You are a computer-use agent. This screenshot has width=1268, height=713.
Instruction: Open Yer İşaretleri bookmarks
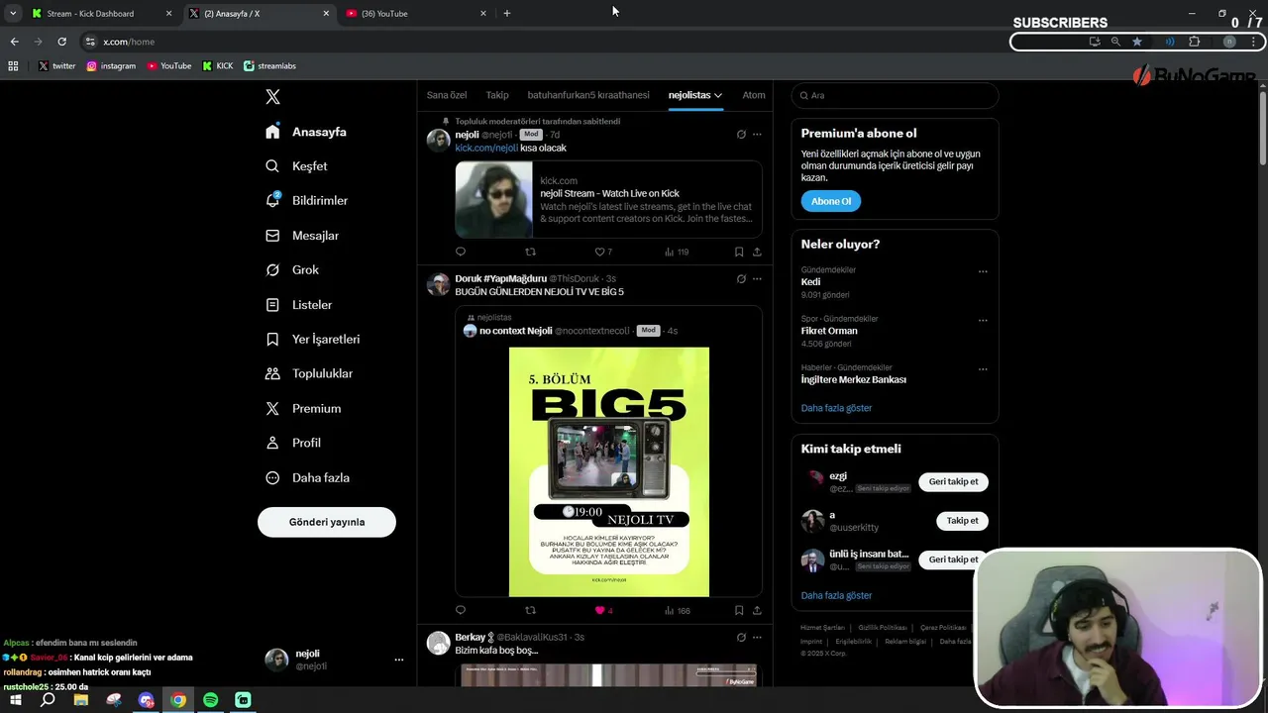(312, 339)
